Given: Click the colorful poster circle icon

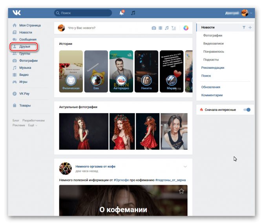Looking at the screenshot, I should coord(186,28).
